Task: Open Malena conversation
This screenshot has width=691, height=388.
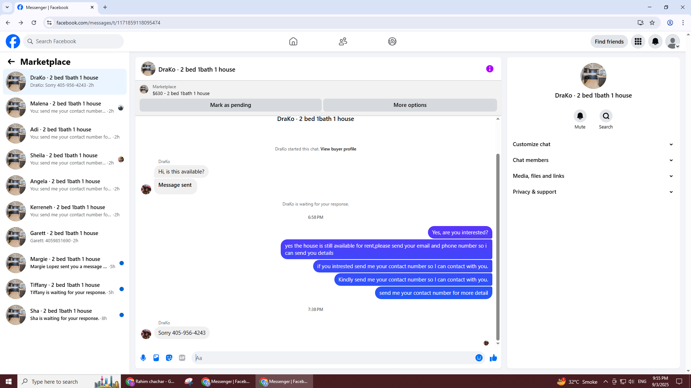Action: point(65,107)
